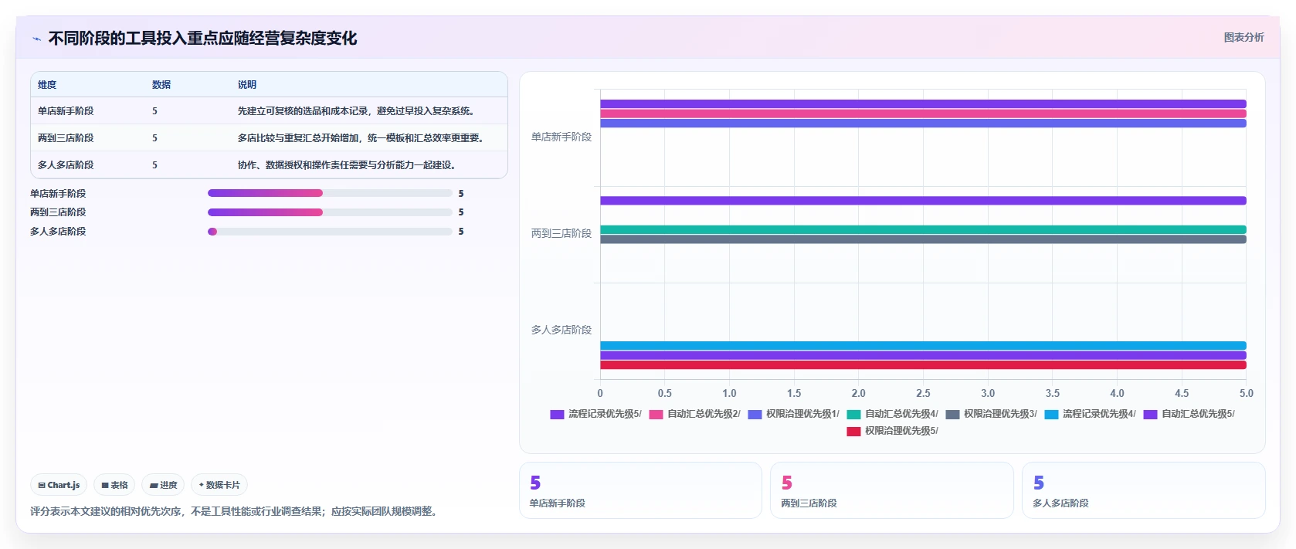Click the footnote beginning 评分表示本文建议

pyautogui.click(x=236, y=511)
